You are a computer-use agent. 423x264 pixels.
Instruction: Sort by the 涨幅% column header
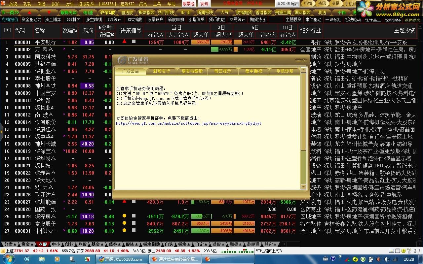coord(70,30)
